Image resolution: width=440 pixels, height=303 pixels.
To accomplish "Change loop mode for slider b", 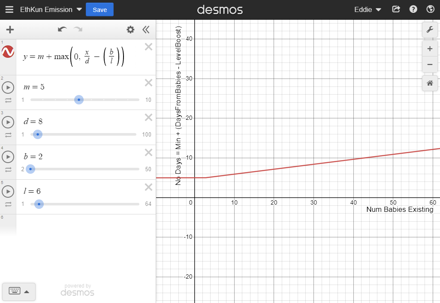I will [x=8, y=170].
